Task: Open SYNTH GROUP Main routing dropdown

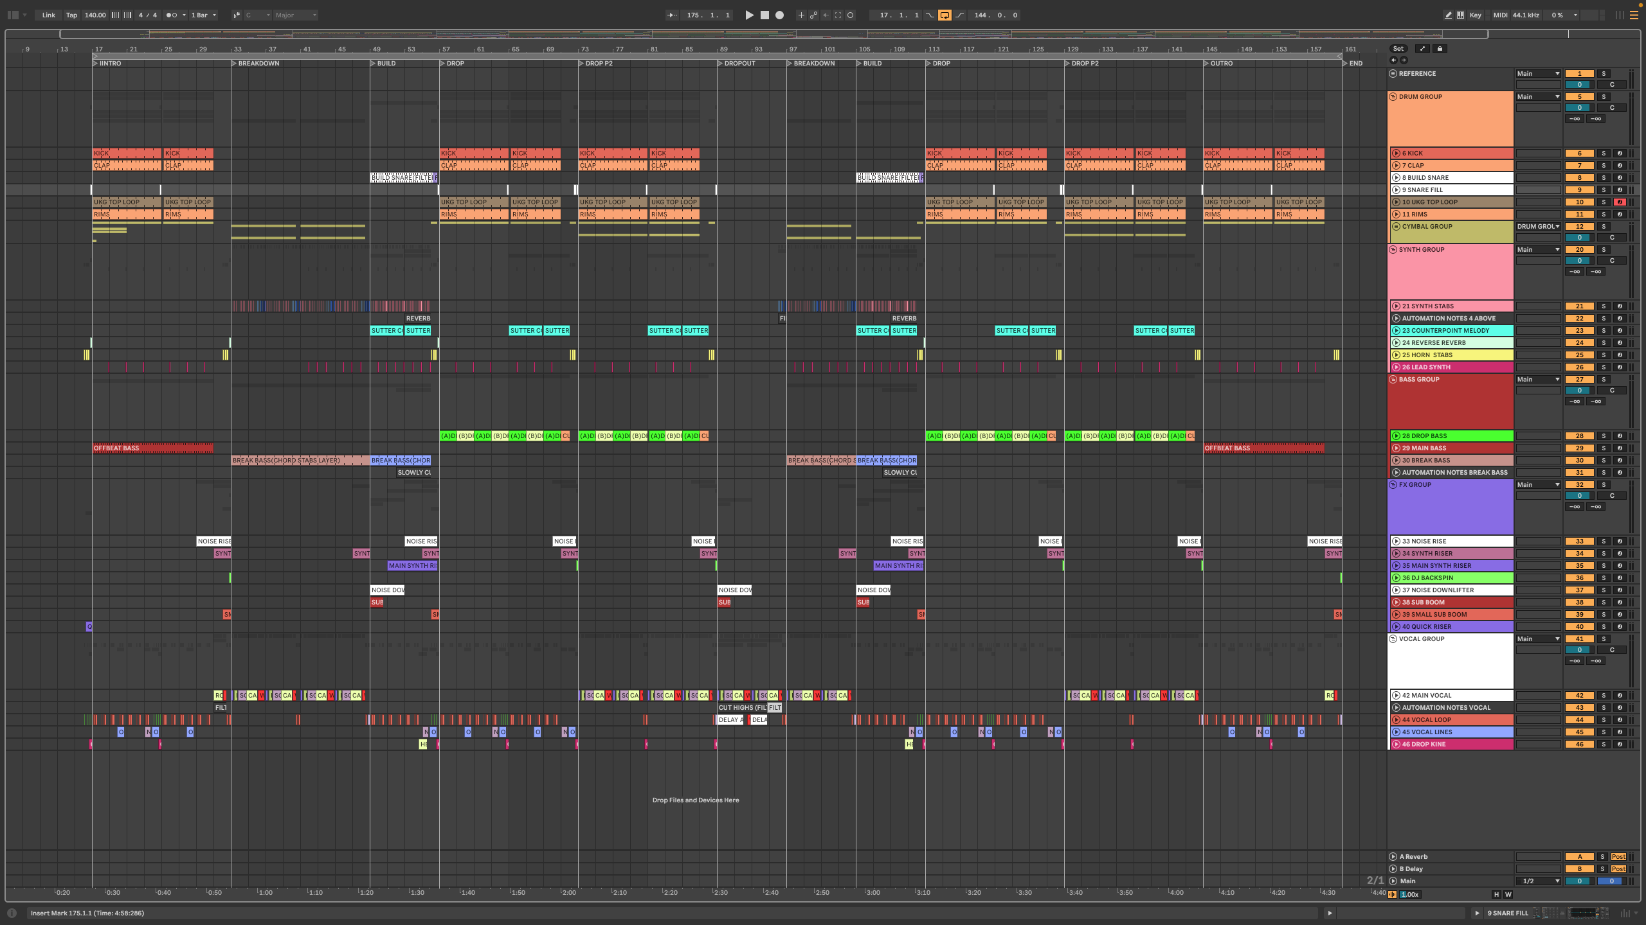Action: point(1538,250)
